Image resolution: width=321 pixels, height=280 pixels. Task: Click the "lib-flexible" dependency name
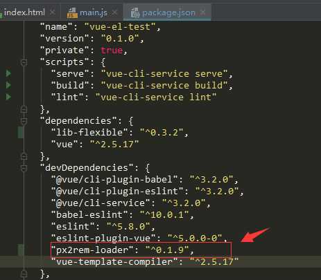pos(89,133)
